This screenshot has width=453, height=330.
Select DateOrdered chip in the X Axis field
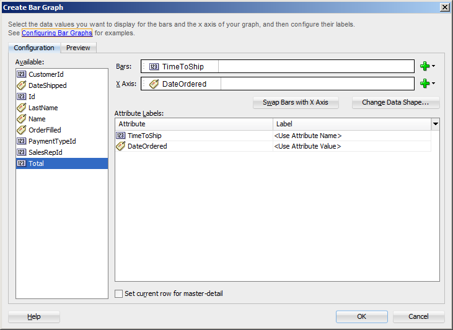point(182,84)
